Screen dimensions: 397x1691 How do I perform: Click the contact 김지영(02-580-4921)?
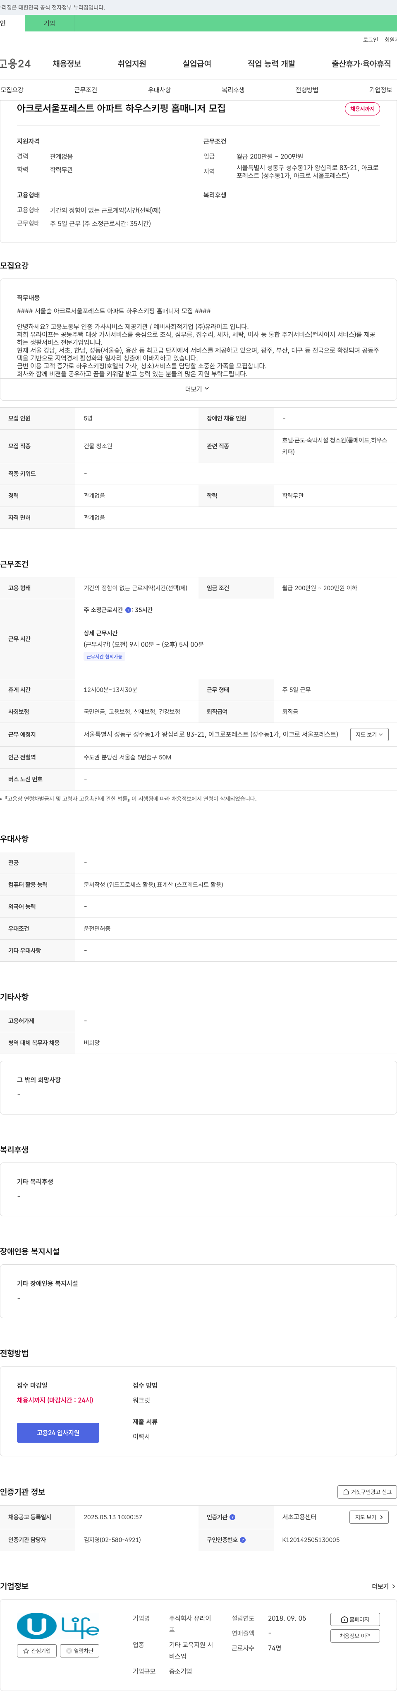coord(112,1540)
